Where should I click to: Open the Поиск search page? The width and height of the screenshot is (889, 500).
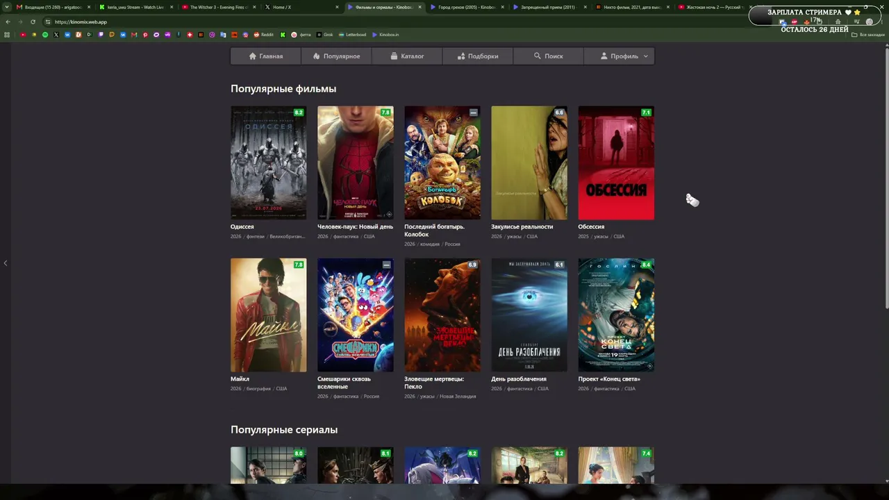(x=549, y=56)
